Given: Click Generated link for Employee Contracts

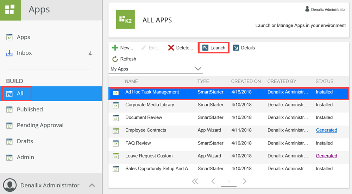Looking at the screenshot, I should tap(326, 130).
